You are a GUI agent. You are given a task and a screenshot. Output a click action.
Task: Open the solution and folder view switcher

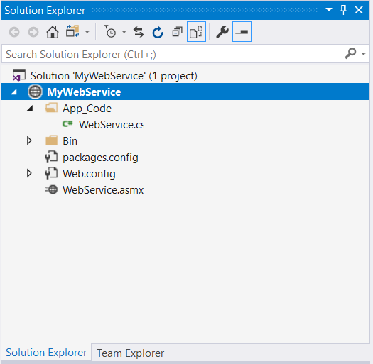pyautogui.click(x=72, y=31)
